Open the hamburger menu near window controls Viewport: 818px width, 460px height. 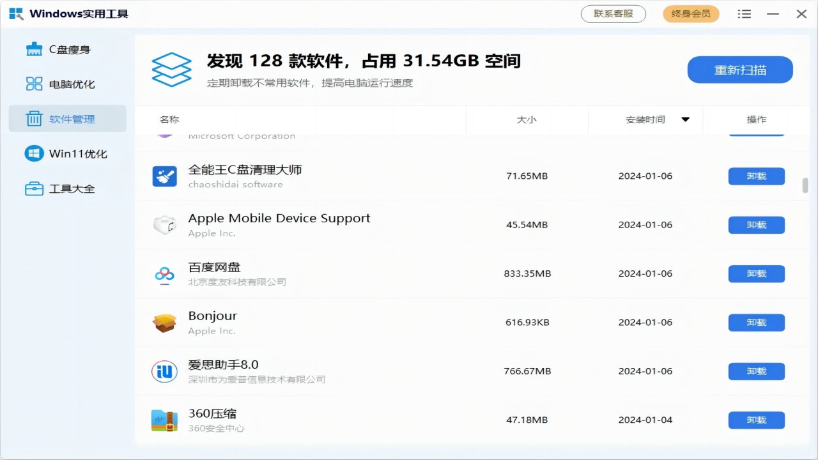pyautogui.click(x=744, y=13)
